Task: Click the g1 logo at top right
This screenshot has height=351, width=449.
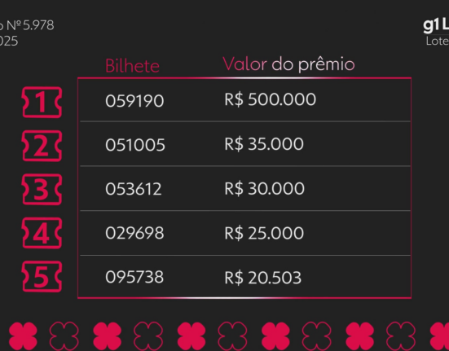Action: pyautogui.click(x=436, y=25)
